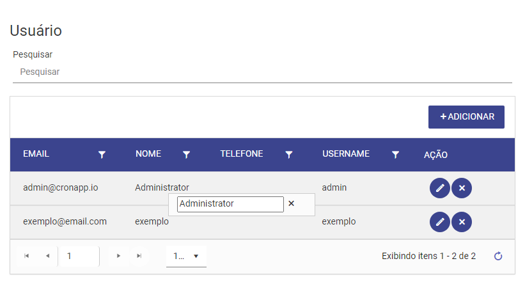
Task: Sort by the EMAIL column header
Action: 36,154
